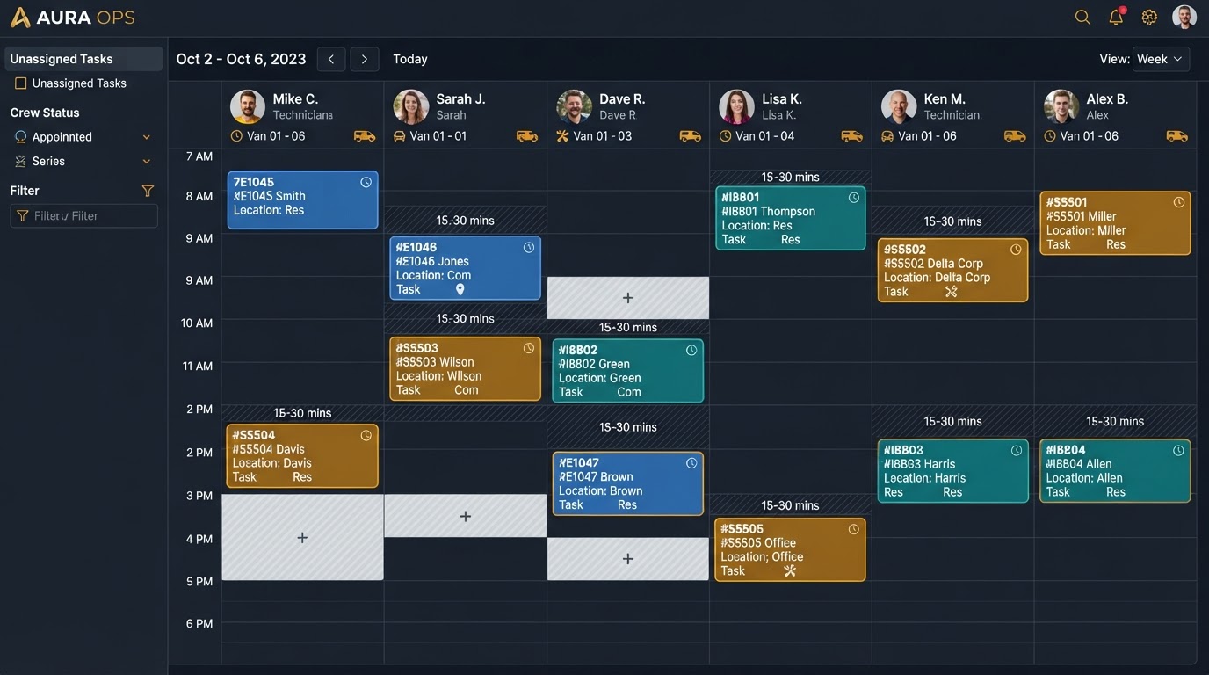Open the Harris task card
The image size is (1209, 675).
click(953, 471)
